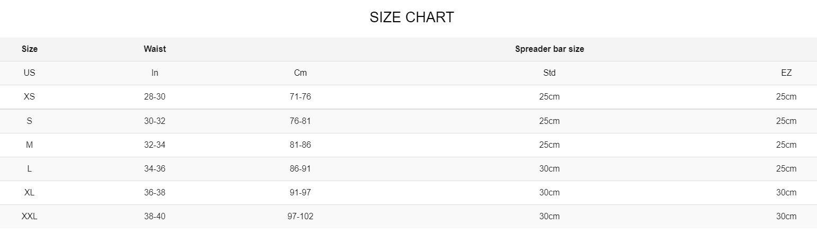Click the 97-102 cm waist cell
817x233 pixels.
tap(300, 216)
